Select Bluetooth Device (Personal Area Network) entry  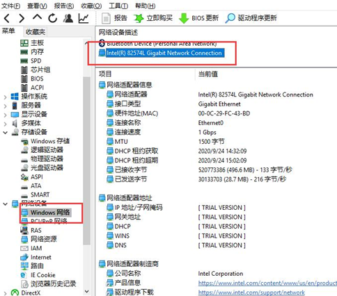click(x=158, y=43)
